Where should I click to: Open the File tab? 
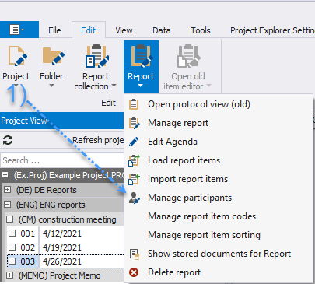54,30
